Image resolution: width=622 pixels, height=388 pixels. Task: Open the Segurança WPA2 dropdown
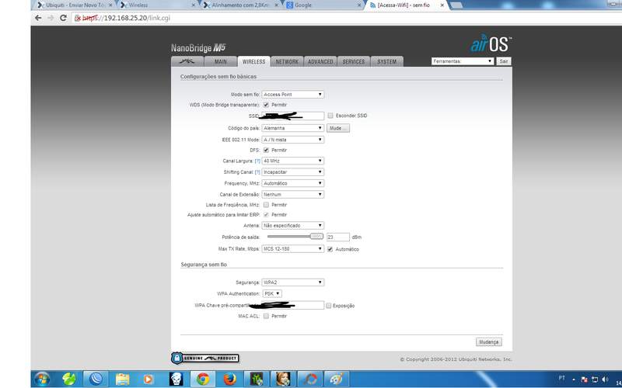tap(293, 282)
